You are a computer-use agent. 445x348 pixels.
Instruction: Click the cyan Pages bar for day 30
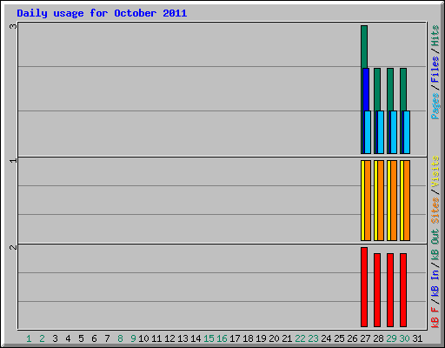(407, 132)
